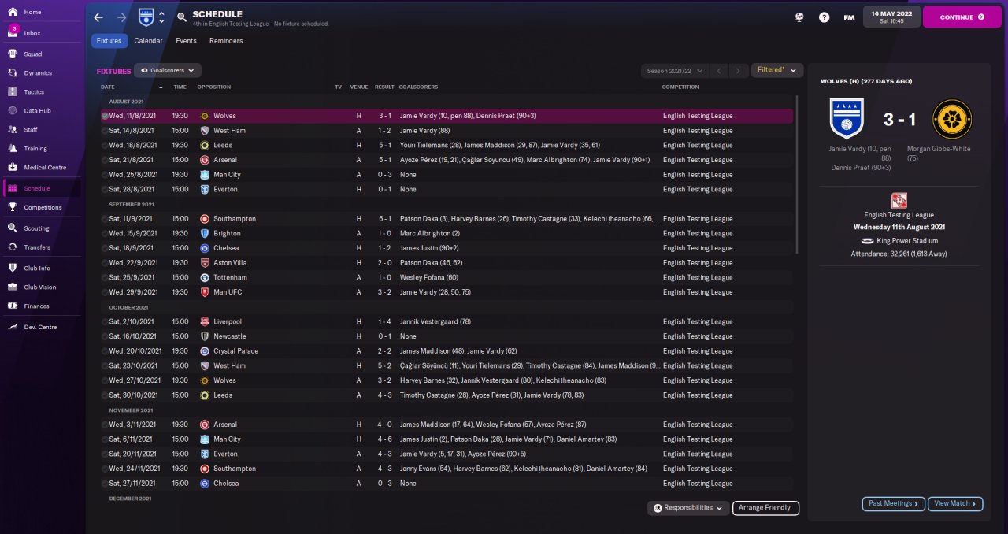Open the Season 2021/22 dropdown
Viewport: 1008px width, 534px height.
click(675, 71)
